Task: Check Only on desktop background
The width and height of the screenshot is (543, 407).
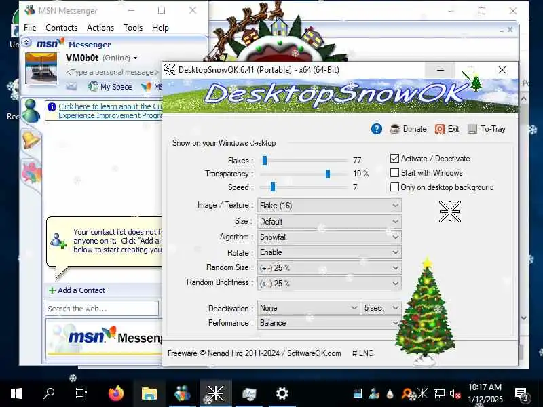Action: (x=394, y=187)
